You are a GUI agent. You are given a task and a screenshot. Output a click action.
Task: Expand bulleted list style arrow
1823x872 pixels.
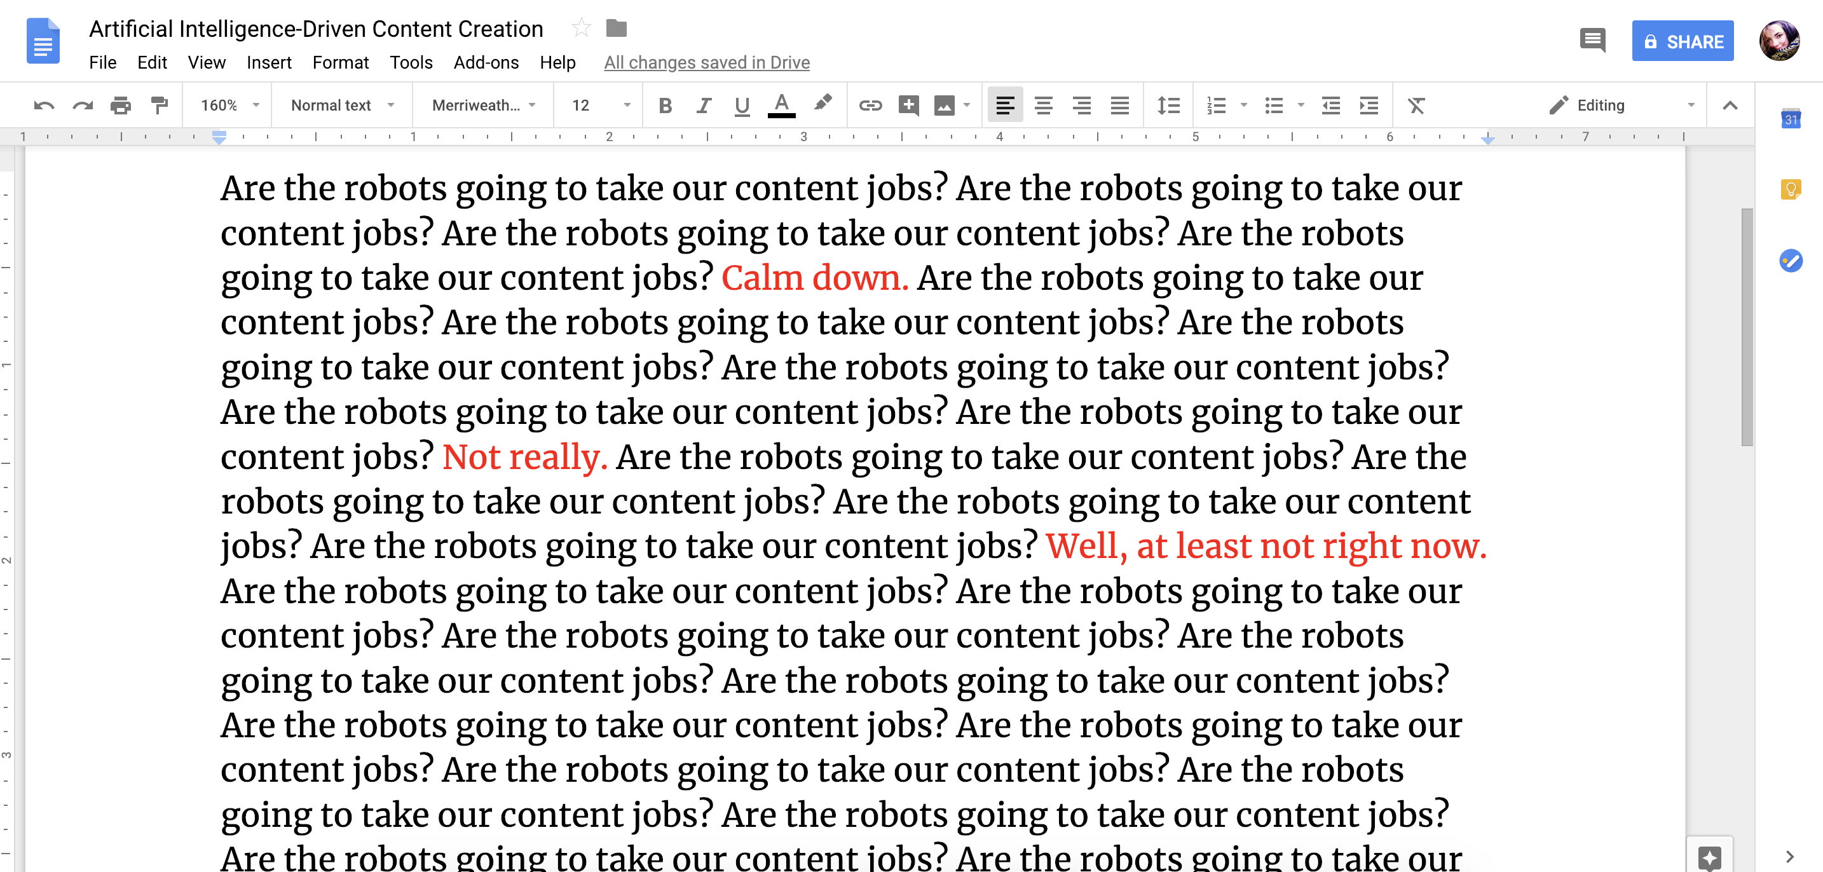click(x=1301, y=105)
